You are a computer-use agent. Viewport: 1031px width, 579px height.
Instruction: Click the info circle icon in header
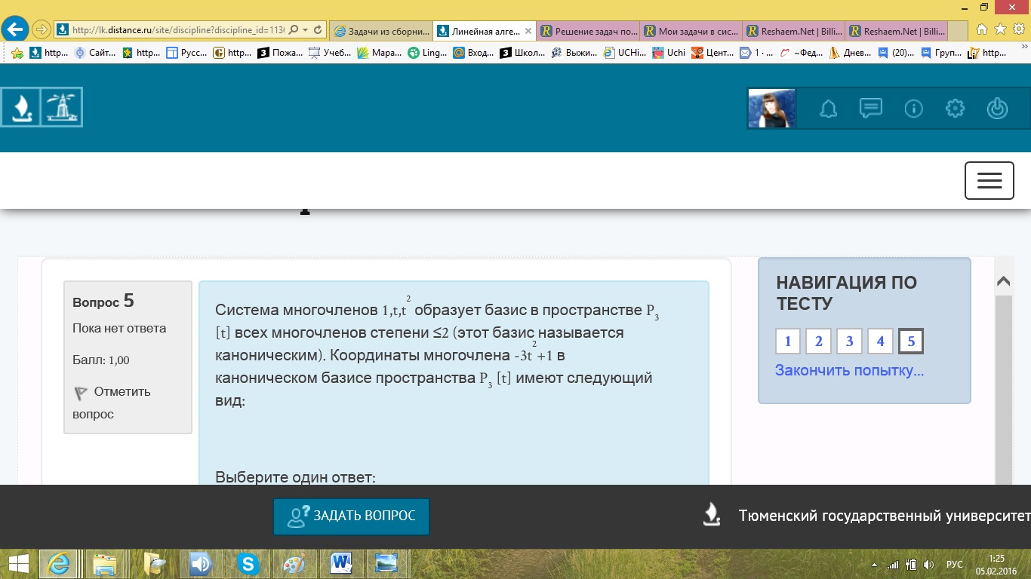pos(913,109)
